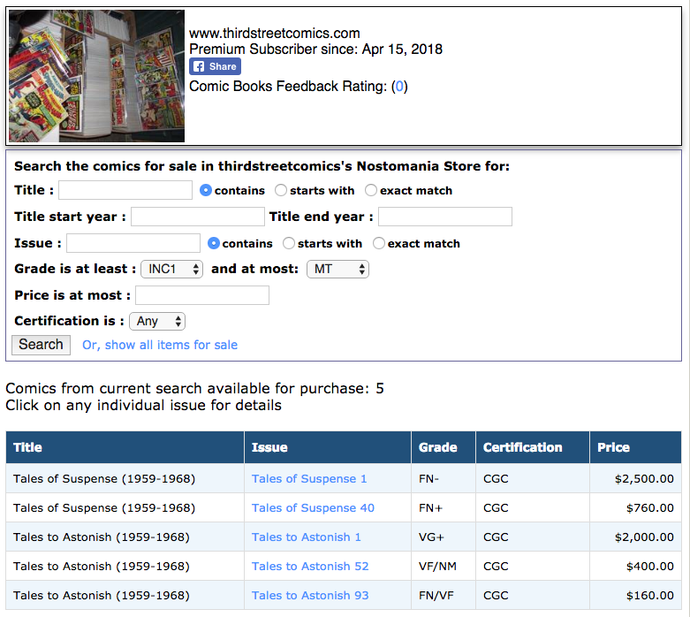Open the store's comic photo thumbnail

click(97, 76)
